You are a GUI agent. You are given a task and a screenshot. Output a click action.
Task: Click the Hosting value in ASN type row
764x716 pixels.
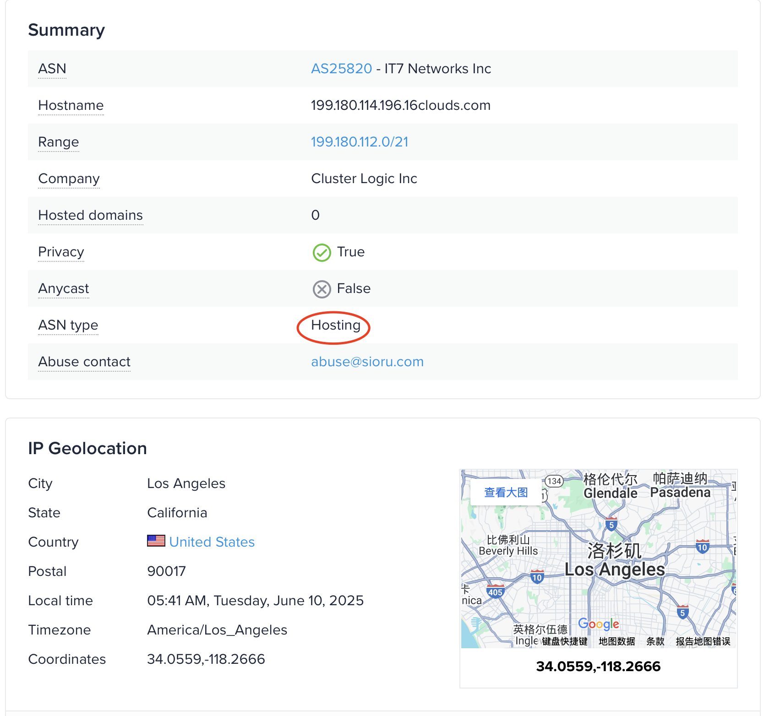pos(335,325)
